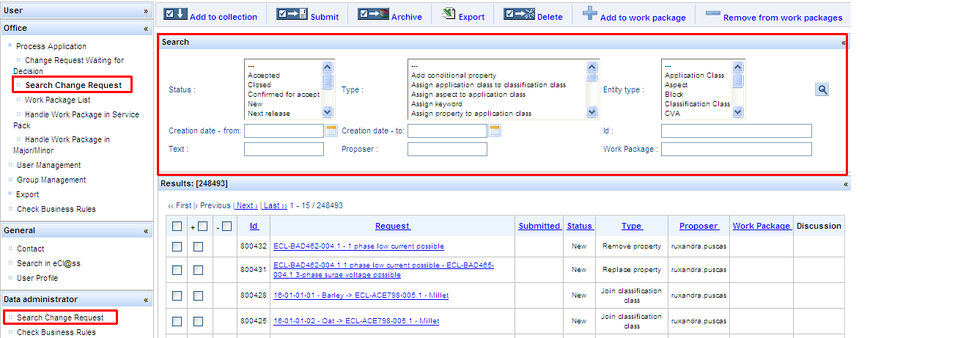The width and height of the screenshot is (955, 338).
Task: Check the select-all checkbox in table header
Action: 177,226
